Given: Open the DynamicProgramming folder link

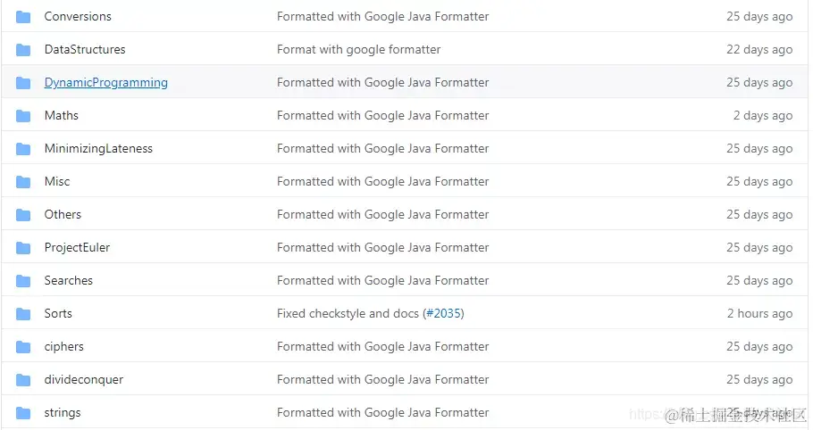Looking at the screenshot, I should click(105, 83).
